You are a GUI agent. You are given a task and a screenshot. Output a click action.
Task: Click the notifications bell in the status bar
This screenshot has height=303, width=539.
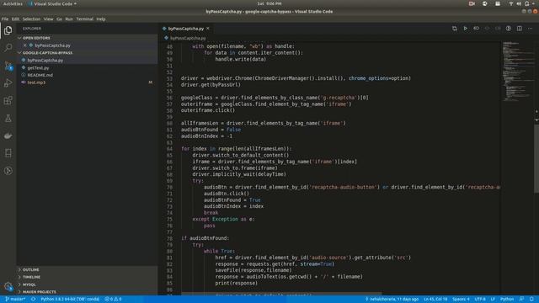pos(531,300)
